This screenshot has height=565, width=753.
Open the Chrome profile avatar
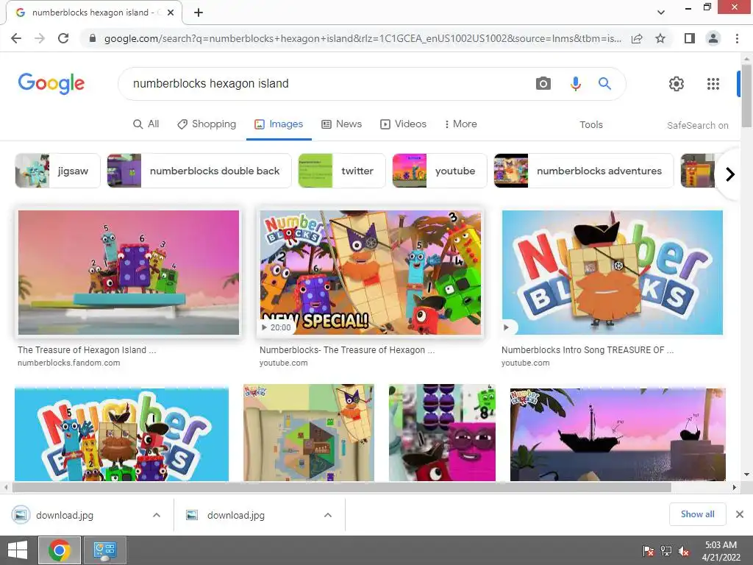(x=713, y=38)
